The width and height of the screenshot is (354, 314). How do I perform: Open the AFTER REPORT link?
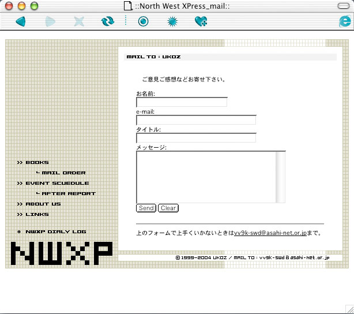69,194
